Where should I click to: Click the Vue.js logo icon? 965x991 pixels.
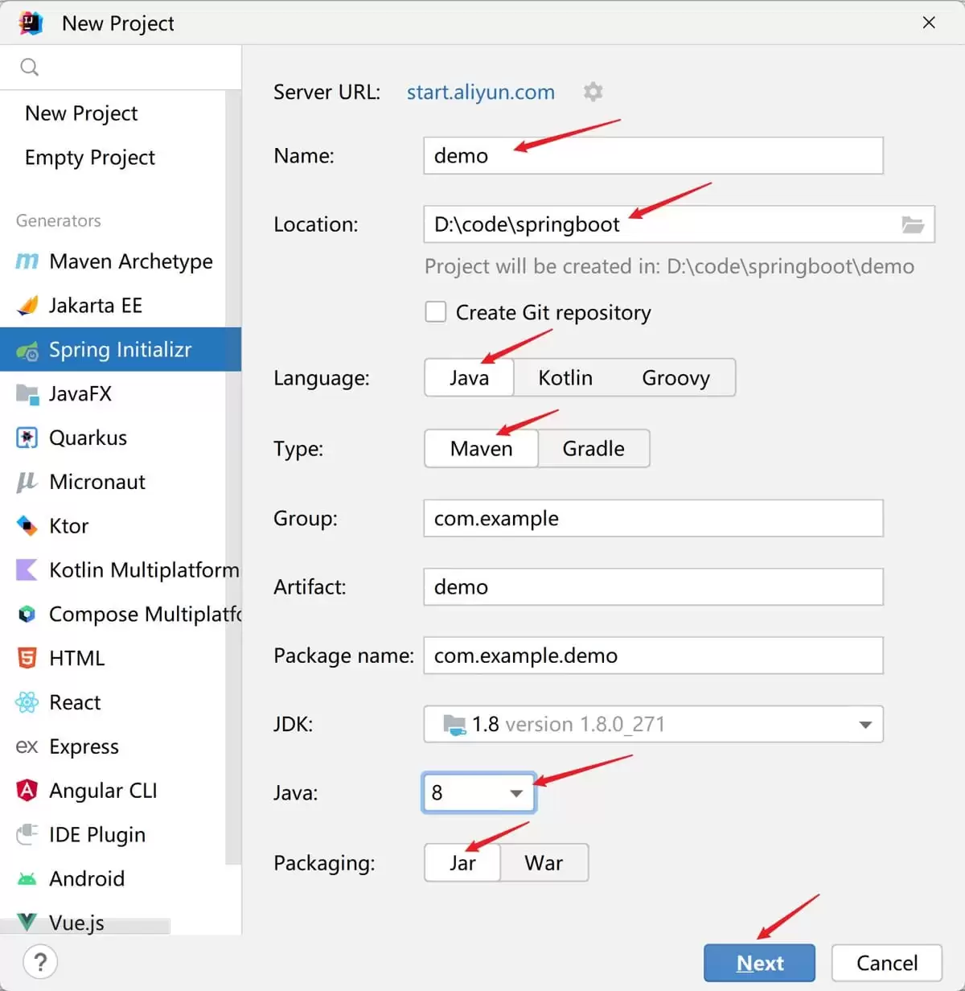(27, 922)
